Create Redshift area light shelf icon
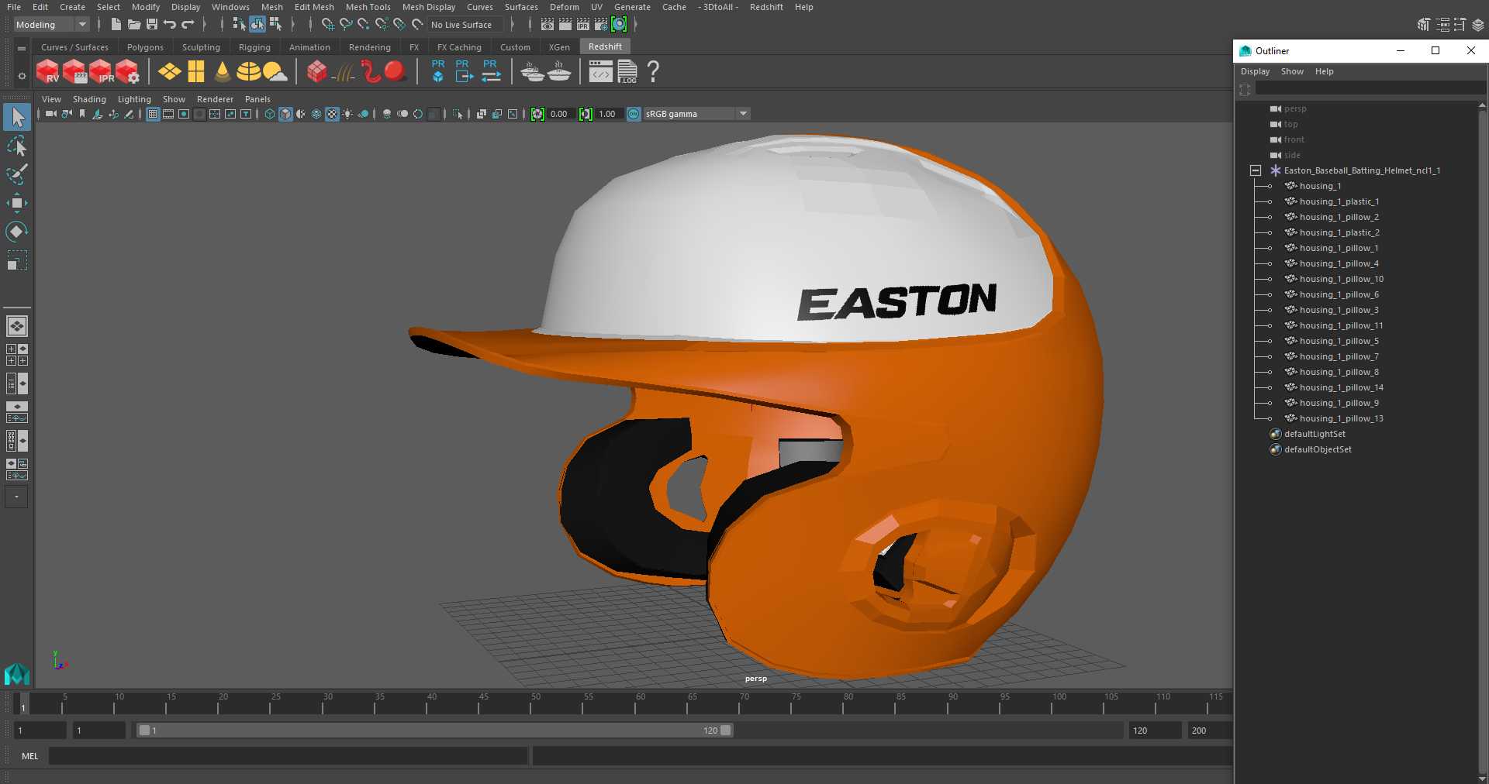1489x784 pixels. [170, 71]
